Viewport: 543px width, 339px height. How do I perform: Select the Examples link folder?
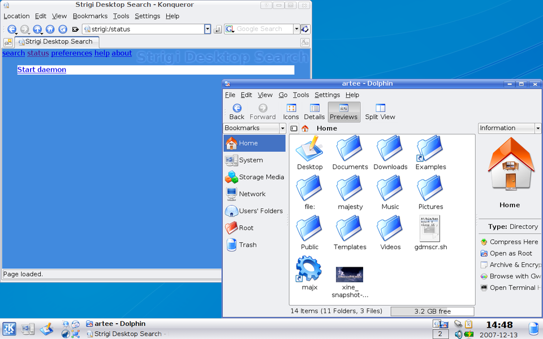(x=430, y=153)
